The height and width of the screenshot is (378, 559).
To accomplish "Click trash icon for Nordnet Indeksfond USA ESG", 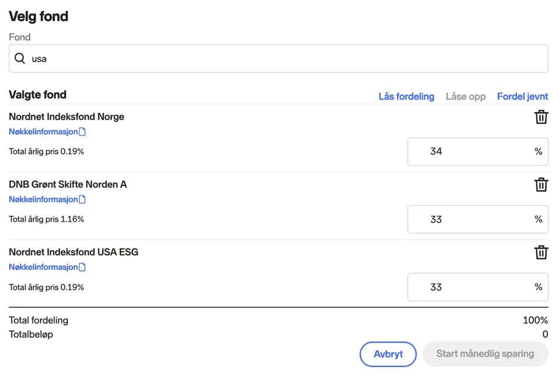I will (541, 252).
